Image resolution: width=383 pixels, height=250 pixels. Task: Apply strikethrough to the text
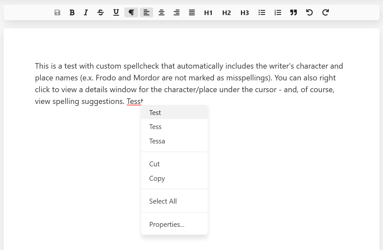click(x=101, y=12)
